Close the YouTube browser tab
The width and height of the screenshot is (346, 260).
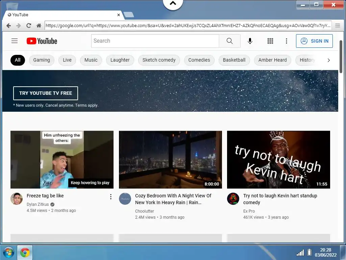119,15
